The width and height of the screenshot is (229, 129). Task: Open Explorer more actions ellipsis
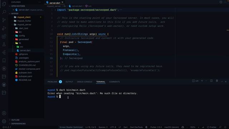40,2
